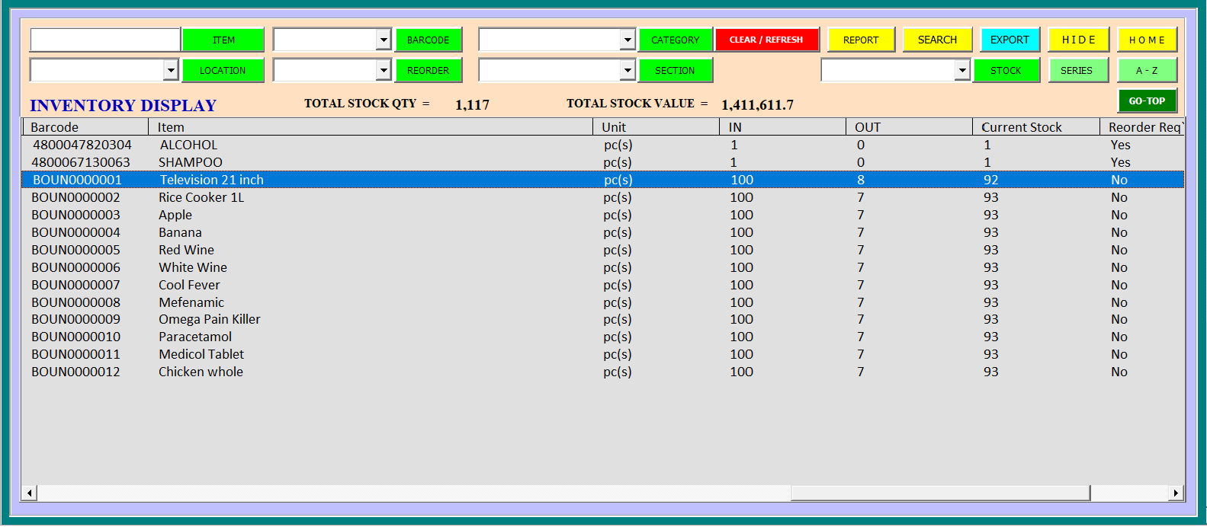Open the BARCODE combo box dropdown arrow
Screen dimensions: 1207x527
coord(384,40)
